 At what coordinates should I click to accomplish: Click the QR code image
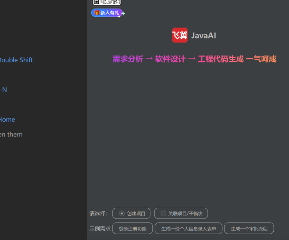(x=107, y=2)
